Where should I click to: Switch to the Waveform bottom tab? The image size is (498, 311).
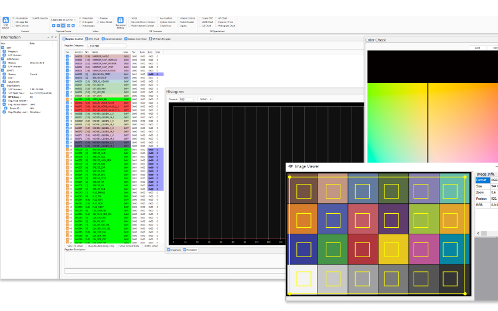174,250
